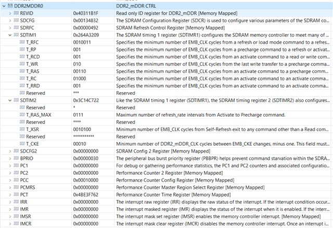The height and width of the screenshot is (228, 333).
Task: Select PCT value 0x4BE3F762
Action: (85, 195)
